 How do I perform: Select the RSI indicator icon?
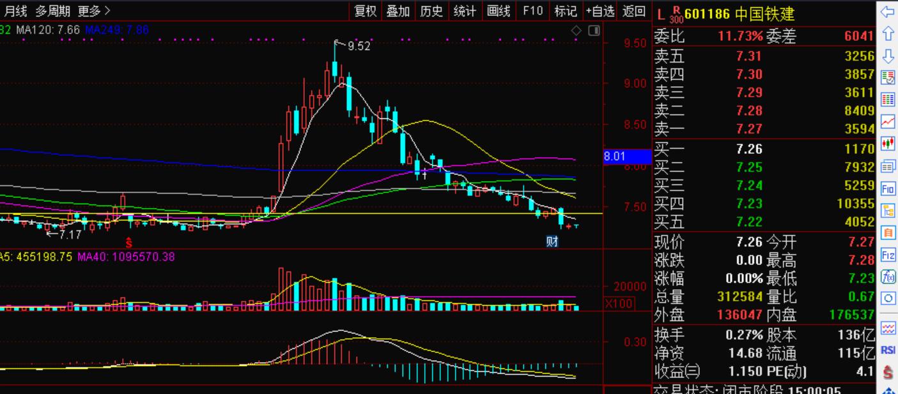(888, 350)
